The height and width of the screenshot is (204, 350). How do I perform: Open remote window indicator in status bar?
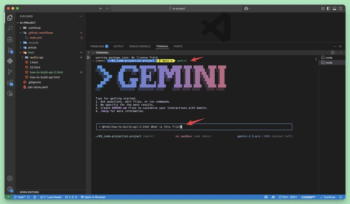[8, 197]
